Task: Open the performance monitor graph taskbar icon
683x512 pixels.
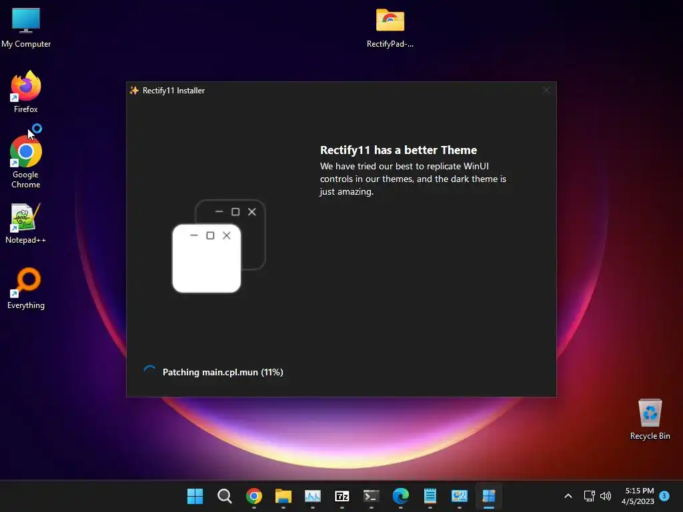Action: 312,496
